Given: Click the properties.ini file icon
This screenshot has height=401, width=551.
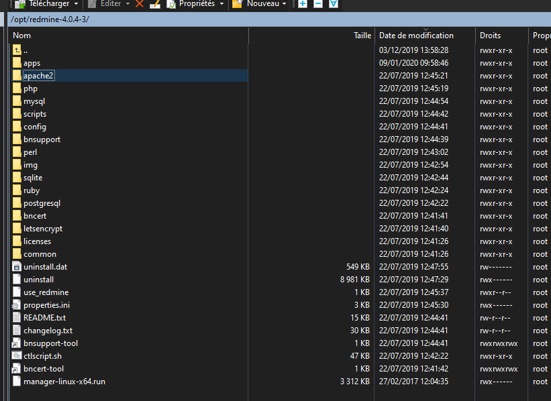Looking at the screenshot, I should click(17, 305).
